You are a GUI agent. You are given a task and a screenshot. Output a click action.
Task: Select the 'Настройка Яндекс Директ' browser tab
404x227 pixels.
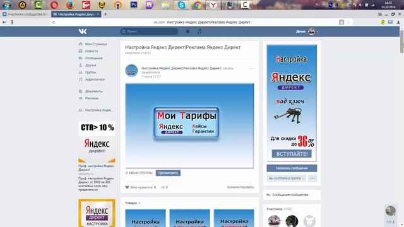pos(76,14)
